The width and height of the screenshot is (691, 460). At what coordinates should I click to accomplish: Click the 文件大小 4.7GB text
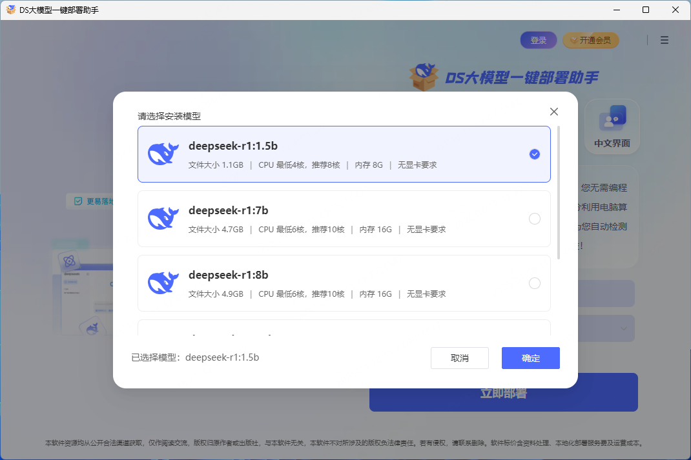pos(216,229)
